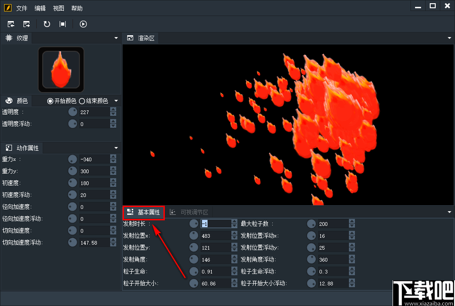Select the 开始颜色 radio button

pos(50,101)
